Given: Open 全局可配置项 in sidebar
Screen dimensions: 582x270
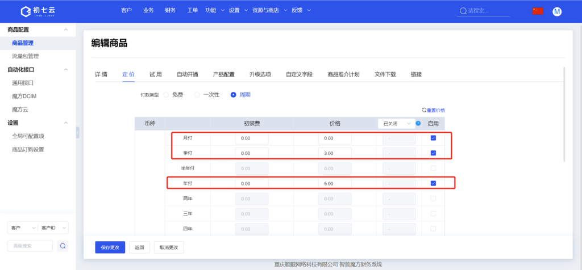Looking at the screenshot, I should coord(28,136).
